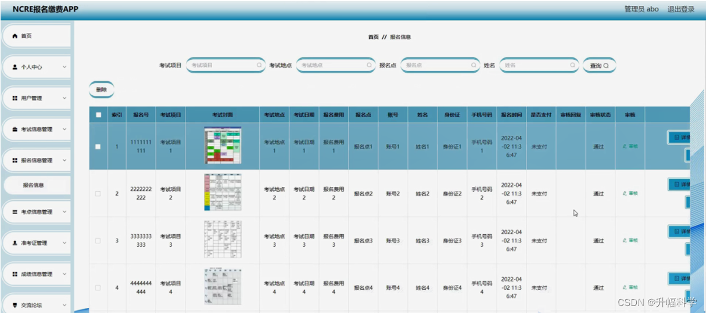
Task: Open the 用户管理 sidebar menu
Action: pyautogui.click(x=37, y=99)
